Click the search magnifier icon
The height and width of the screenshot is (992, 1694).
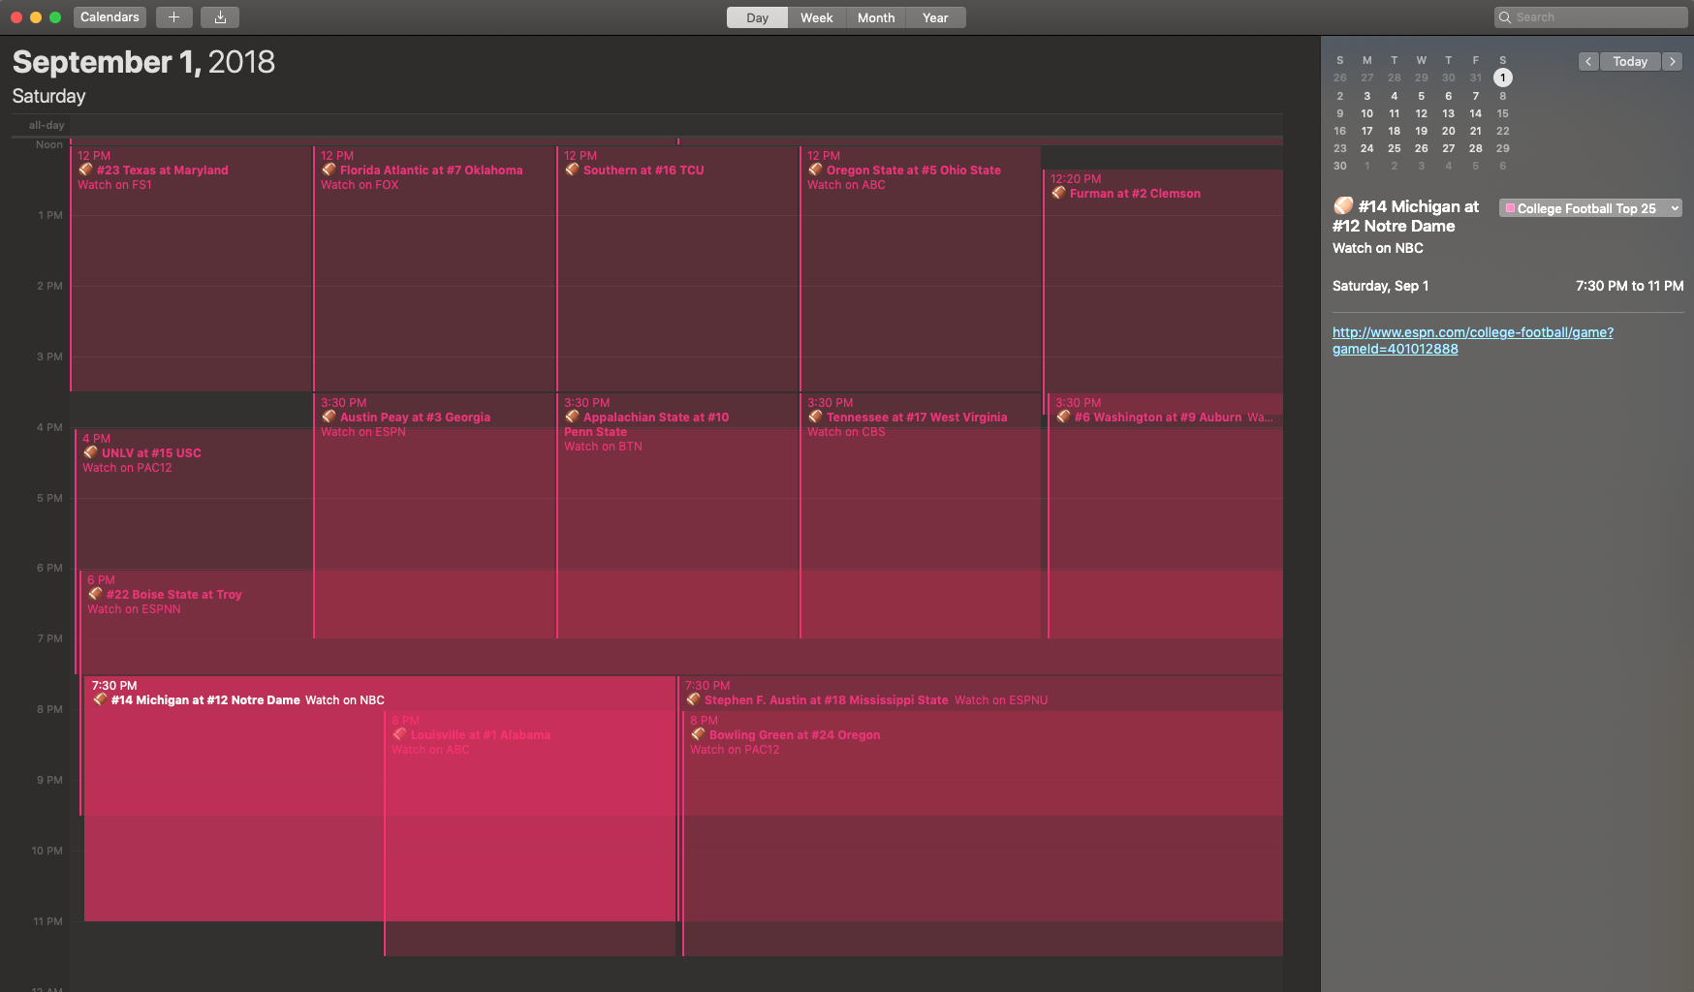tap(1505, 17)
